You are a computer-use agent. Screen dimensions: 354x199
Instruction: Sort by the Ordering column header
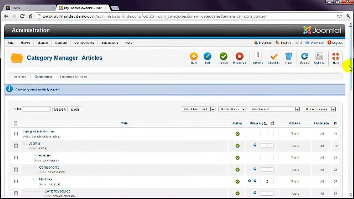[x=257, y=123]
